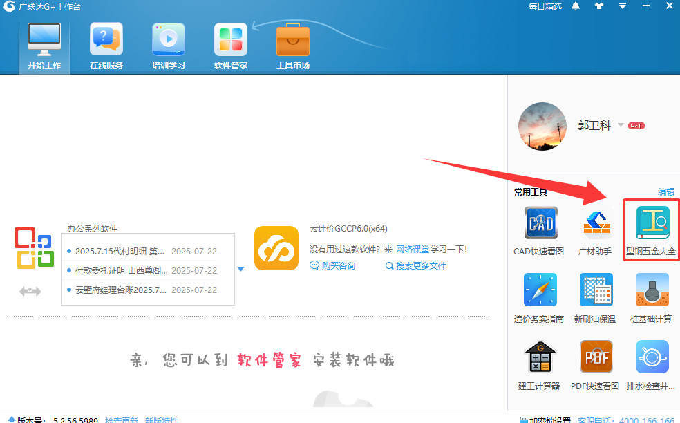
Task: Open the 在线服务 tab
Action: coord(106,47)
